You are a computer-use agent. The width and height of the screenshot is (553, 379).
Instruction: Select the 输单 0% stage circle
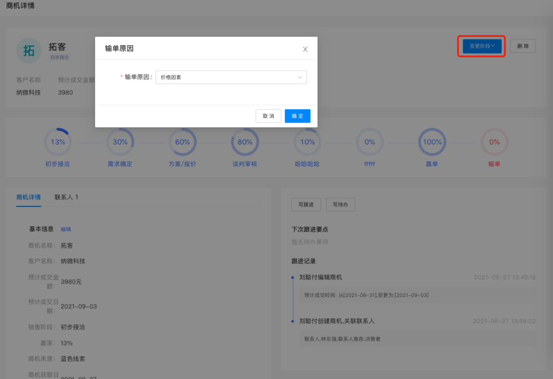494,143
